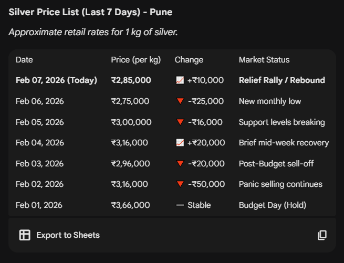
Task: Click the Change column header
Action: [x=189, y=60]
